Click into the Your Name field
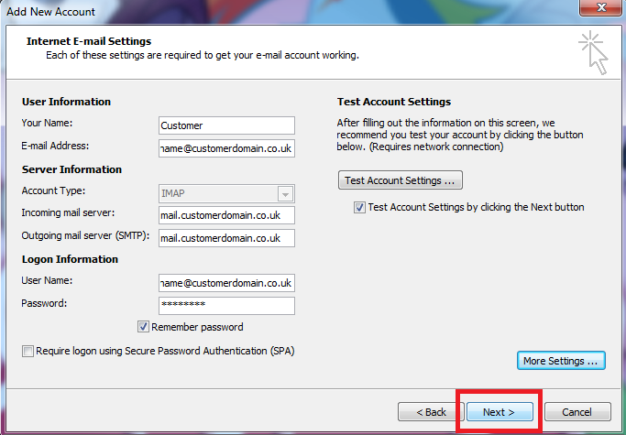 tap(226, 125)
